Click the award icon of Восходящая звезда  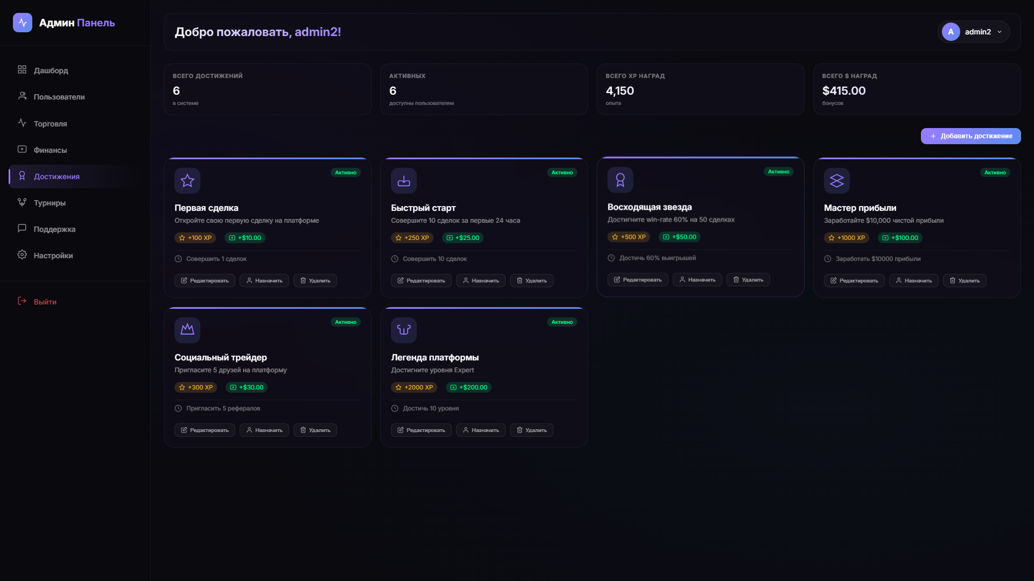620,180
